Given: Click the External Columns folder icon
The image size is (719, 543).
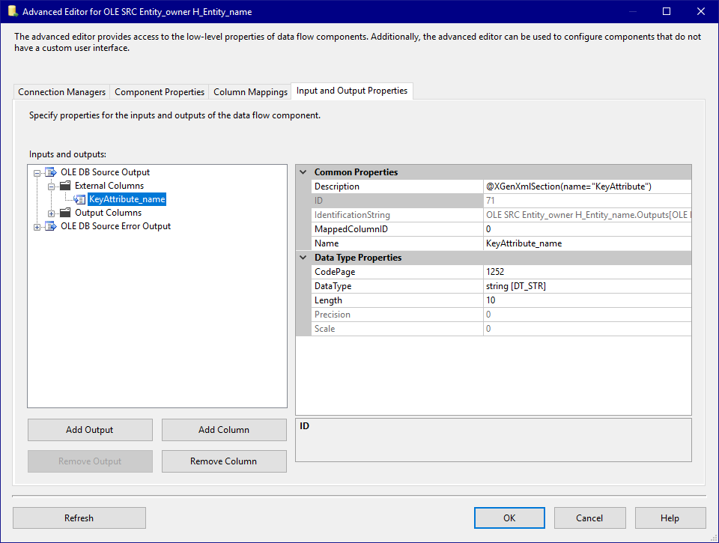Looking at the screenshot, I should [65, 186].
